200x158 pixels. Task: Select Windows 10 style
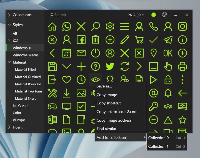[25, 48]
